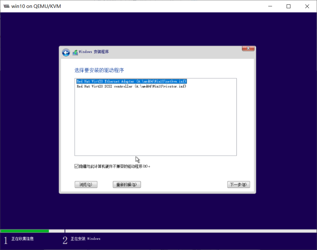
Task: Click the QEMU/KVM window title icon
Action: (x=6, y=6)
